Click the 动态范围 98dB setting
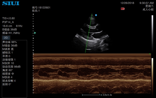156x98 pixels. click(x=11, y=67)
